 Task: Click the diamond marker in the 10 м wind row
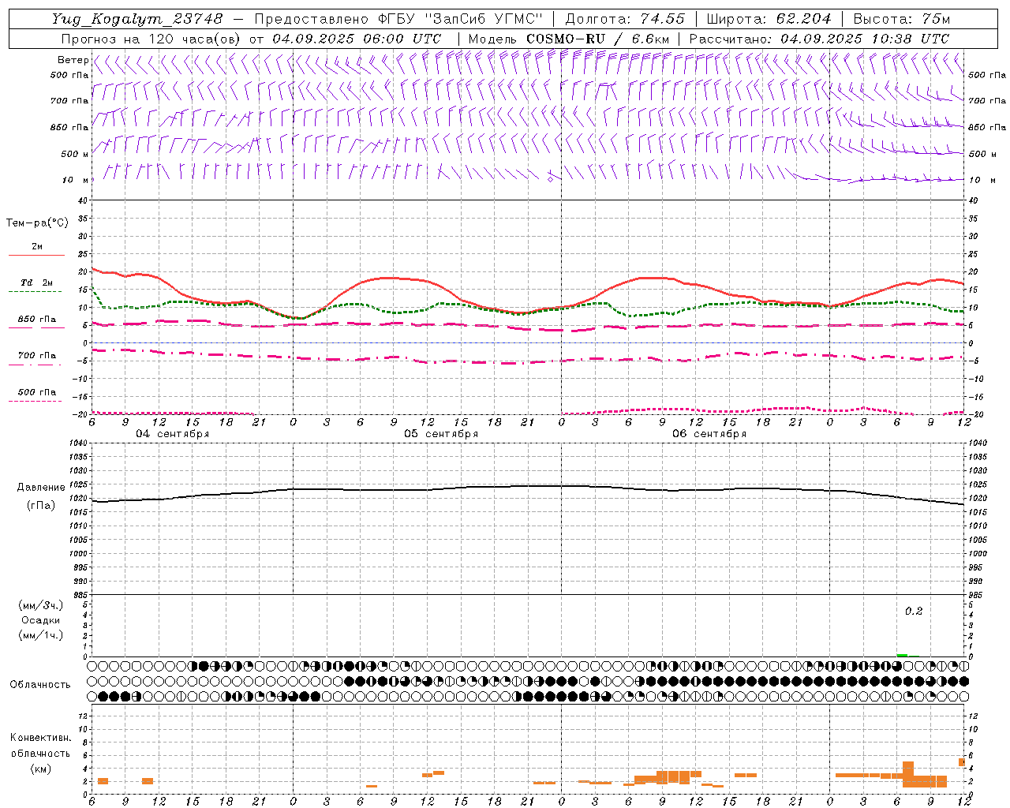550,179
